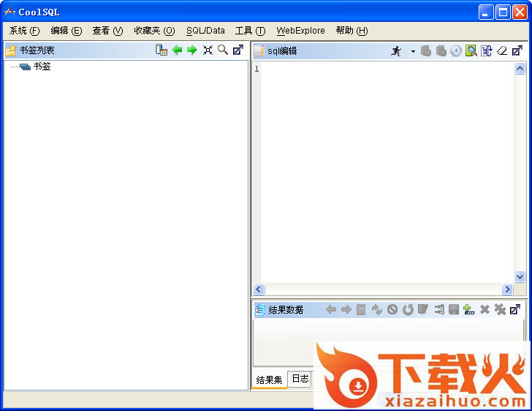Switch to the 结果集 tab
The image size is (532, 411).
coord(269,380)
